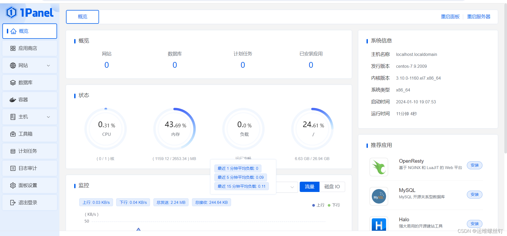This screenshot has width=507, height=236.
Task: Click the 下行: 0.04 KB/s tag
Action: click(x=133, y=203)
